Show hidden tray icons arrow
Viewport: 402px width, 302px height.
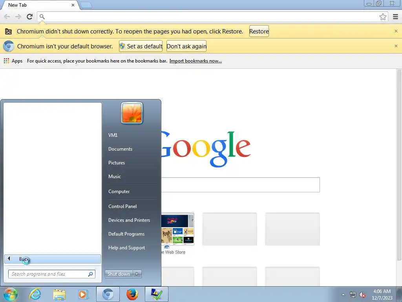[x=343, y=295]
